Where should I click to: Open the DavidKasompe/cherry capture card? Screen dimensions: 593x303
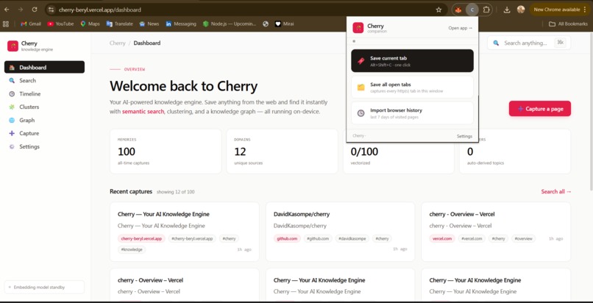(x=341, y=232)
